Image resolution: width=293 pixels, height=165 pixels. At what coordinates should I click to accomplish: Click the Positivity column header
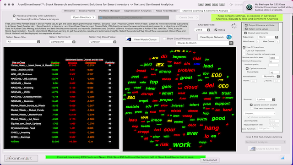(x=110, y=63)
